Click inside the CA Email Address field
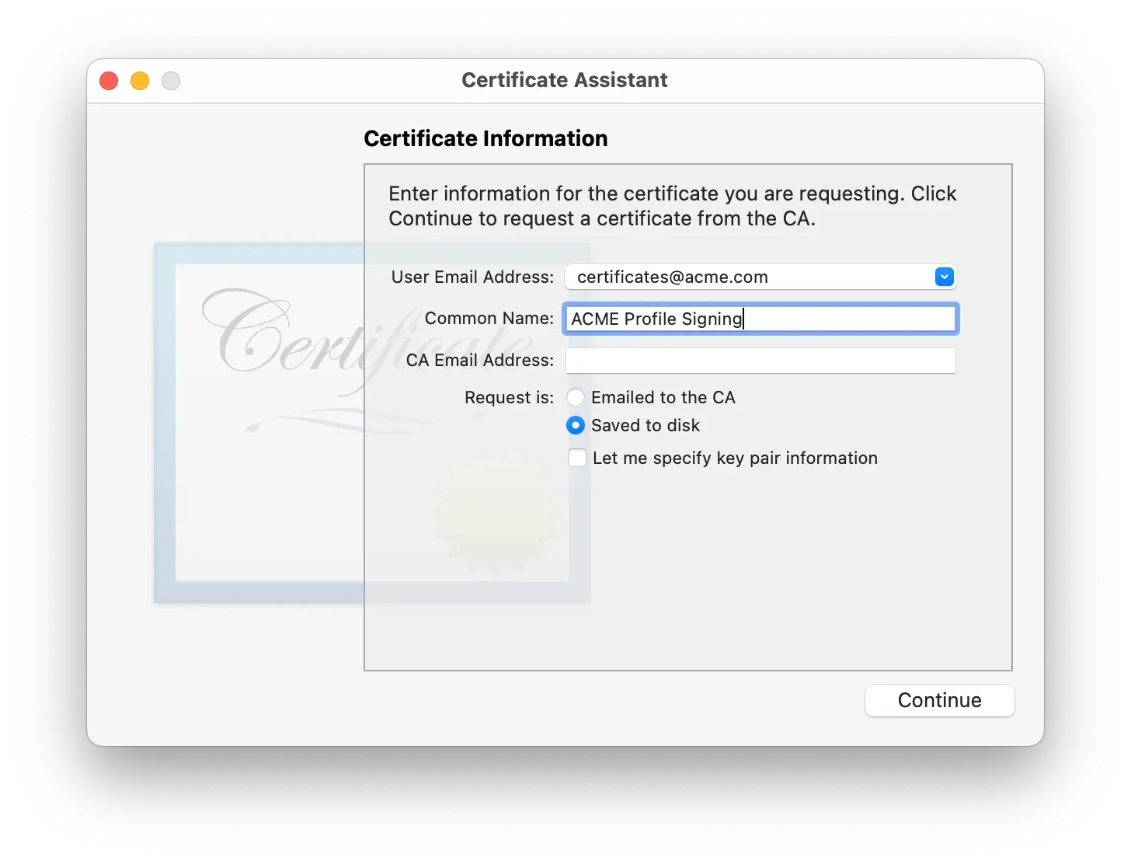Image resolution: width=1131 pixels, height=861 pixels. [x=760, y=360]
